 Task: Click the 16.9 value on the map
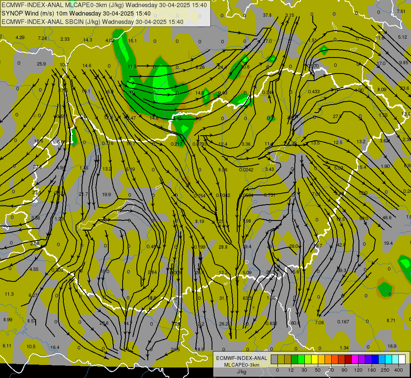click(x=392, y=346)
